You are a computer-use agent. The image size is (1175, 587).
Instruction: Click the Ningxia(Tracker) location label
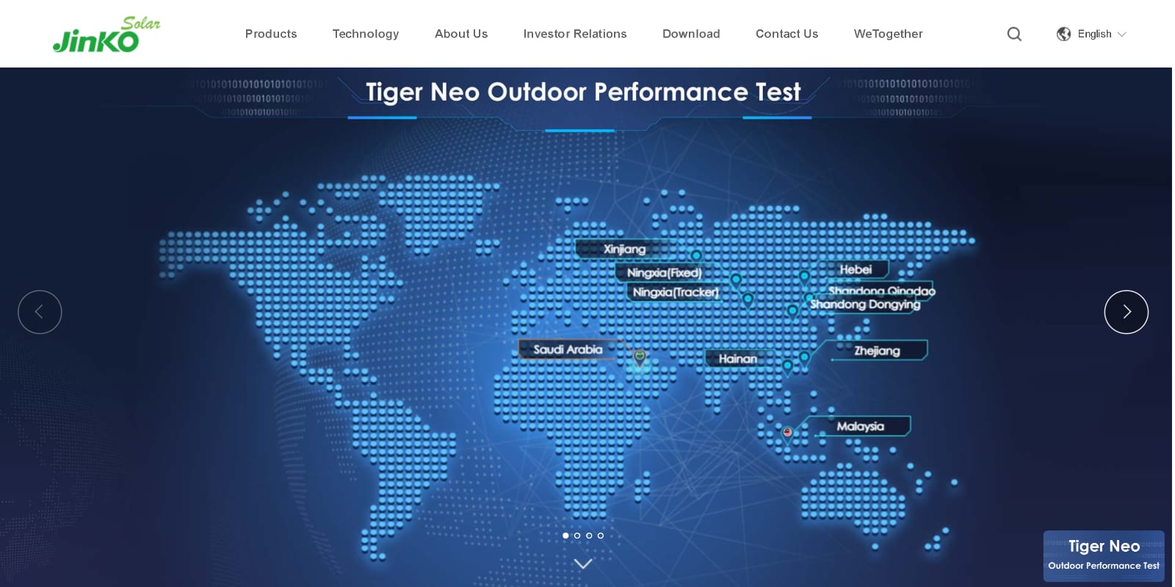click(x=676, y=292)
